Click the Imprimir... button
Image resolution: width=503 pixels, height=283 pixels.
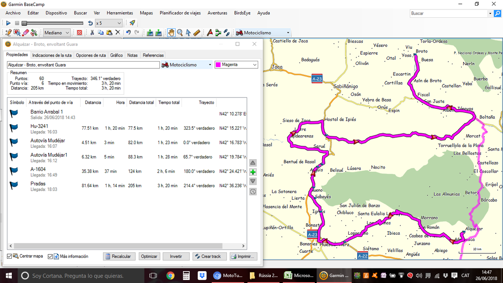click(x=244, y=256)
